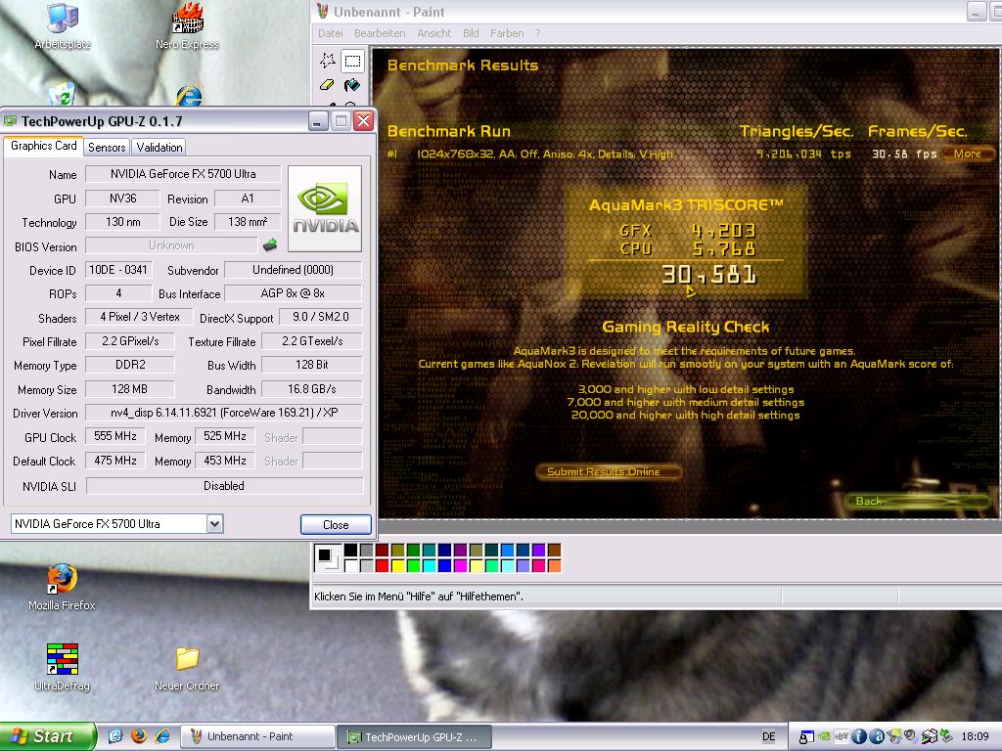The image size is (1002, 751).
Task: Click the GPU Clock 555 MHz field
Action: pos(115,436)
